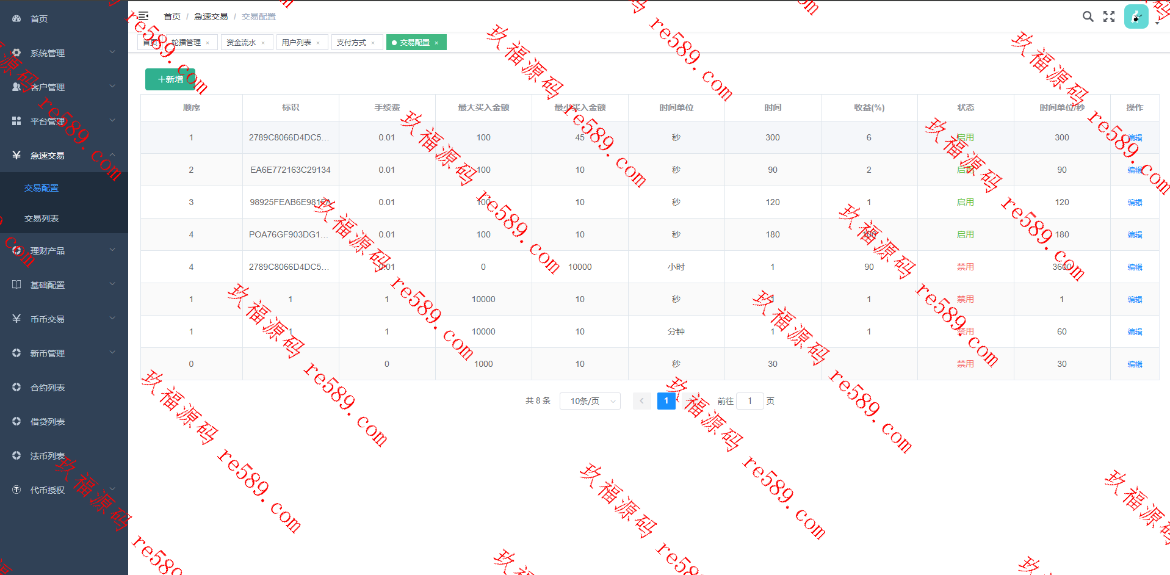The width and height of the screenshot is (1170, 575).
Task: Open 理财产品 in the sidebar
Action: pos(64,251)
